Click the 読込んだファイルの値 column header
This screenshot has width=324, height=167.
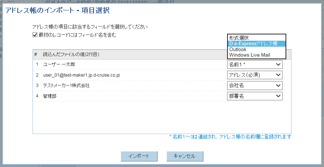(x=71, y=54)
